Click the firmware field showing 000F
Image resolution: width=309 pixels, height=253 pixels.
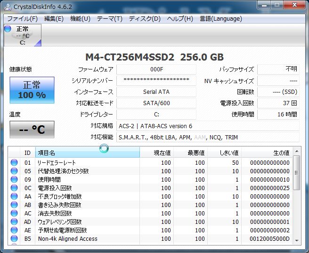(156, 69)
